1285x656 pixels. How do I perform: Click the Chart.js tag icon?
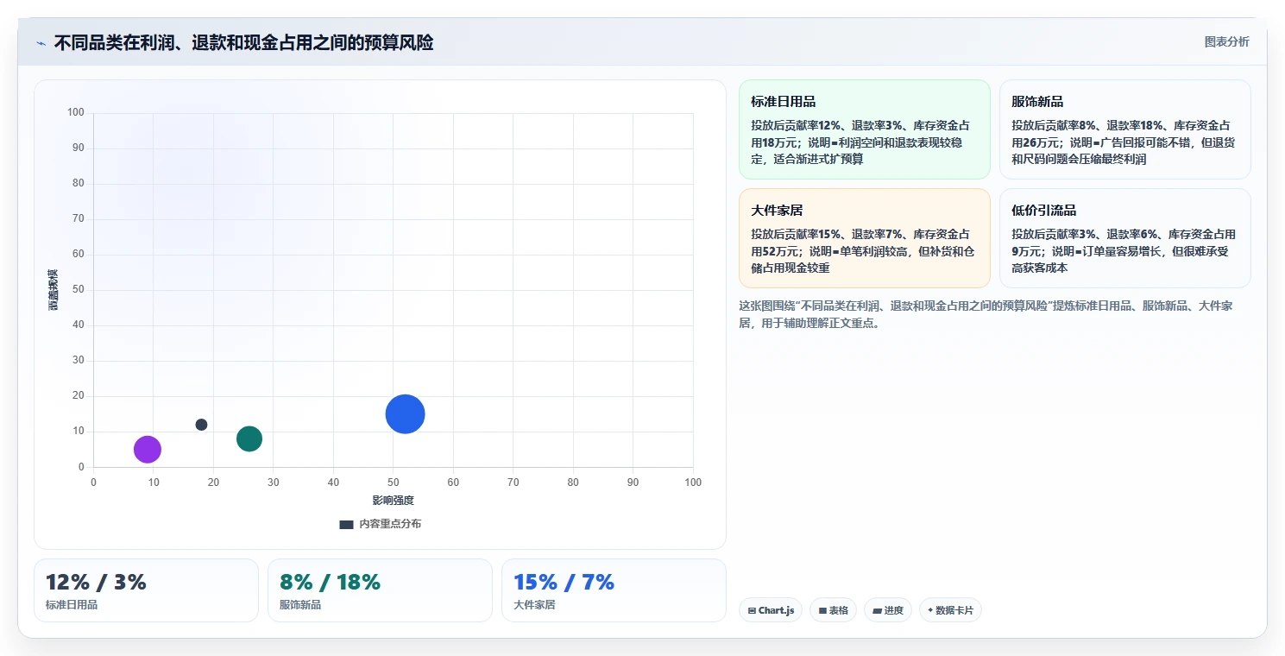coord(752,610)
